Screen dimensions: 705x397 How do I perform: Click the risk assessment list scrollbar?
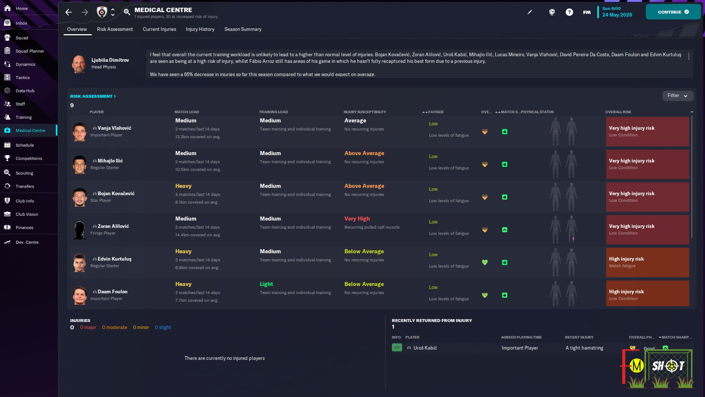coord(692,177)
